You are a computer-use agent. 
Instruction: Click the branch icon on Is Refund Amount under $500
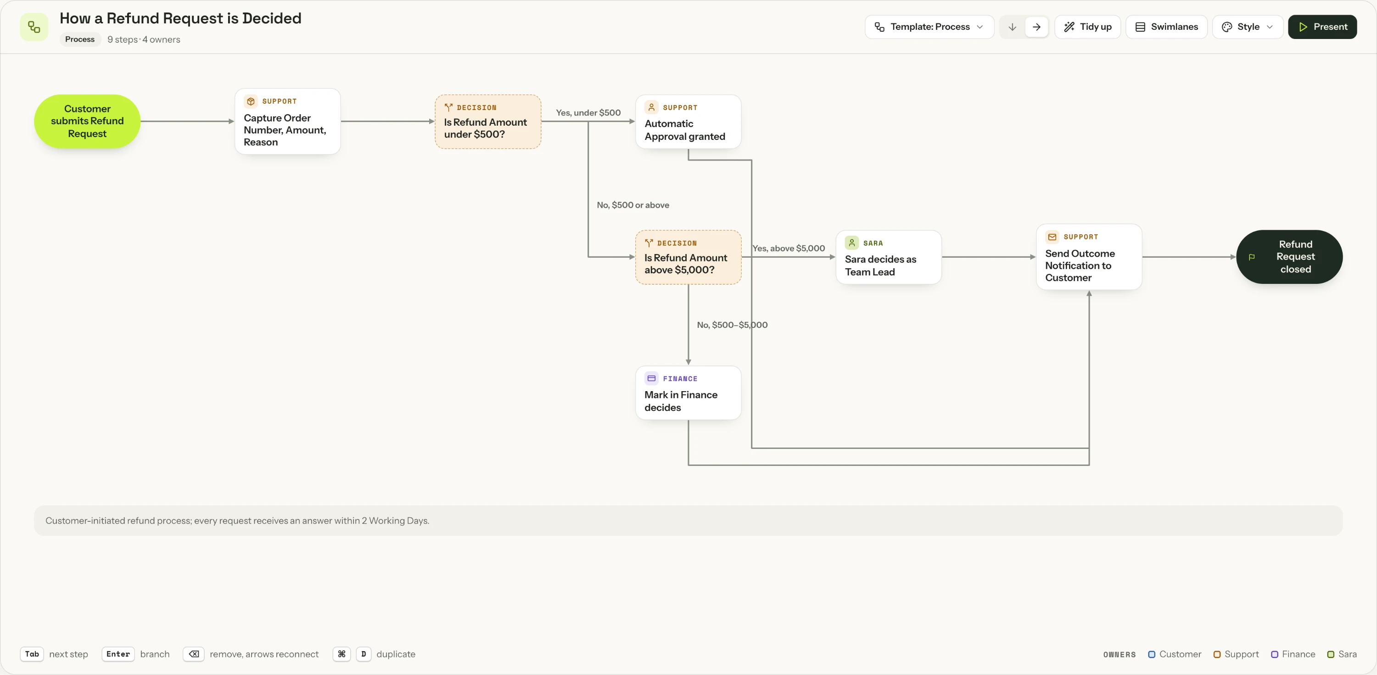(448, 107)
